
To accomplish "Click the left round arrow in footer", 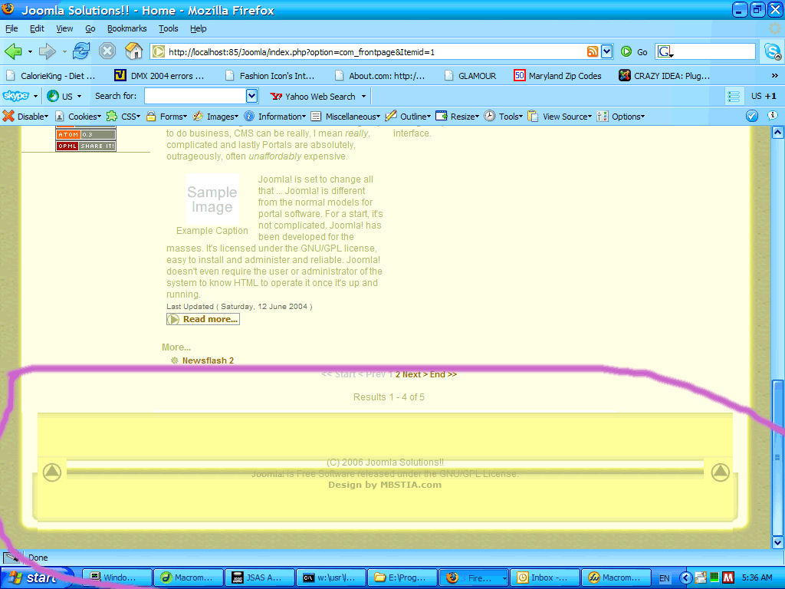I will click(x=51, y=472).
